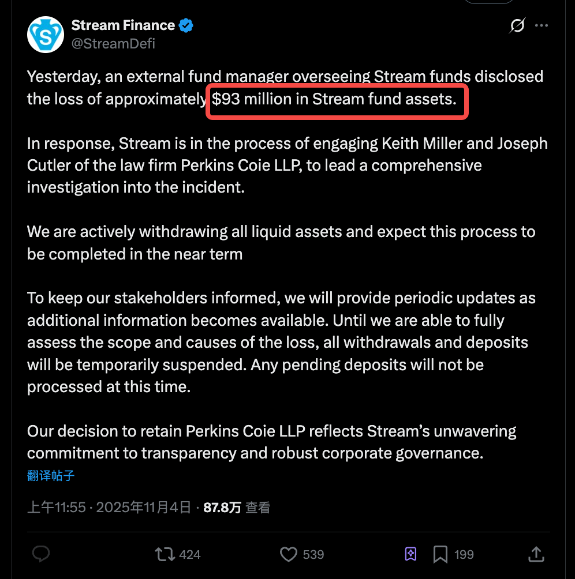Click the repost arrows icon

point(165,554)
